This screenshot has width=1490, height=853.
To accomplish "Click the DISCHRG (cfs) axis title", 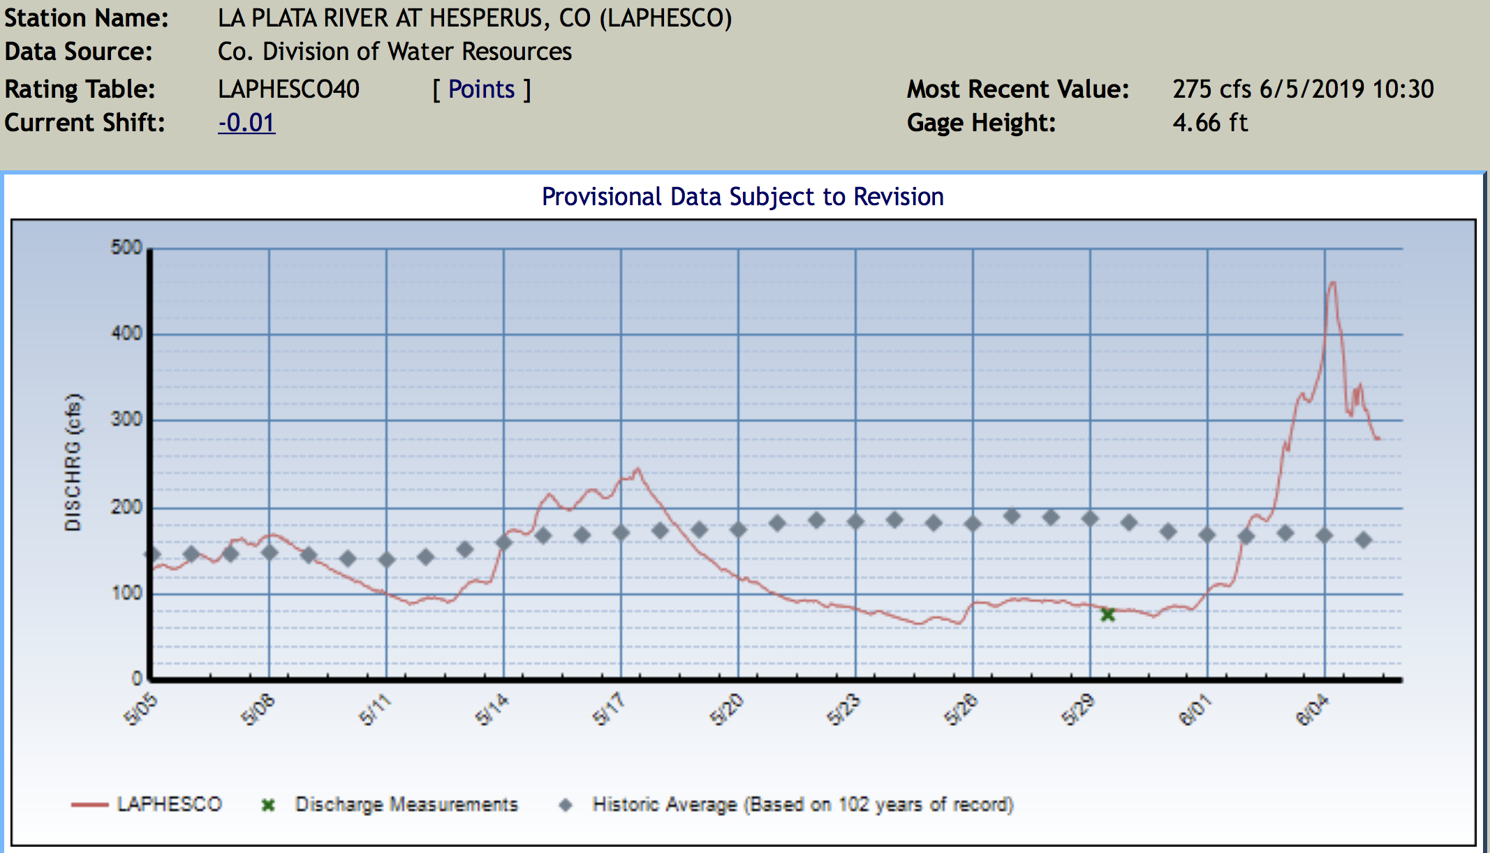I will click(x=73, y=462).
